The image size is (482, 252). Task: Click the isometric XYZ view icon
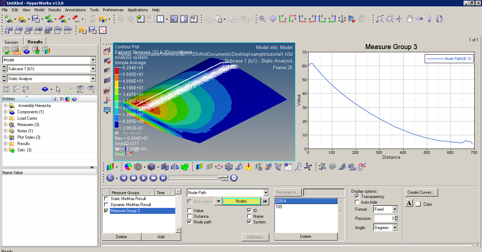[342, 19]
